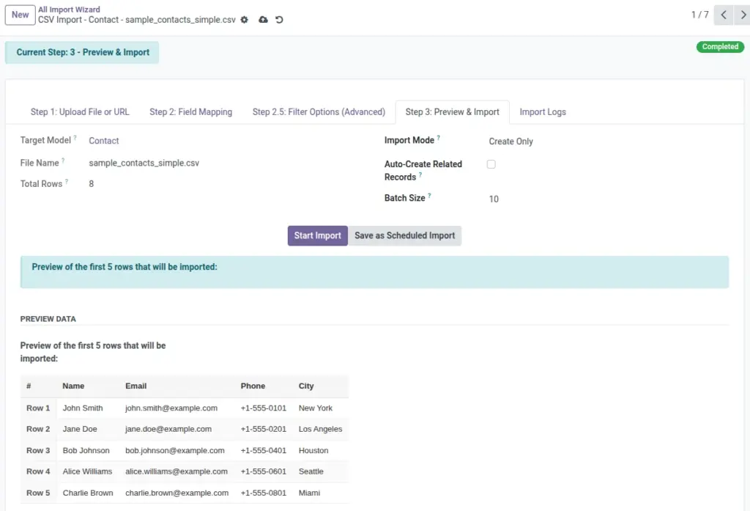Click the New record button
The height and width of the screenshot is (511, 750).
click(20, 15)
